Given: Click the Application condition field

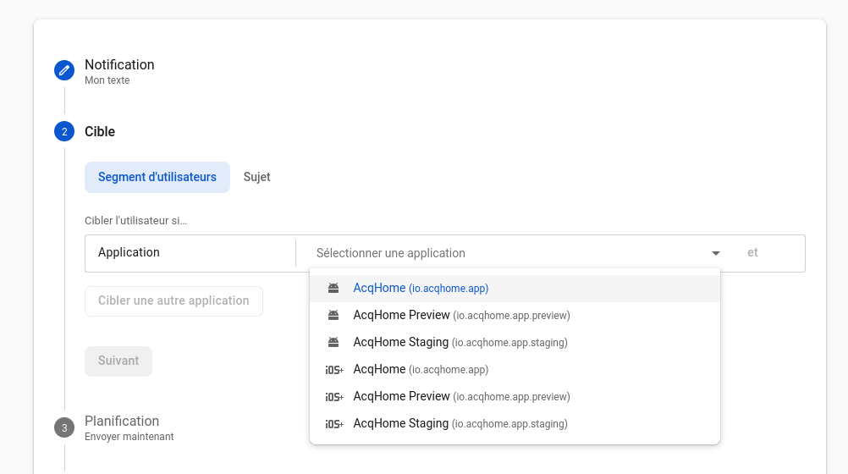Looking at the screenshot, I should [x=190, y=253].
